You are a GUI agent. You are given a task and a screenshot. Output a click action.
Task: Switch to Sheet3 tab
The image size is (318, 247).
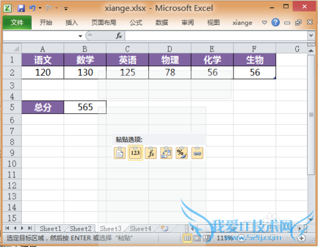coord(111,229)
